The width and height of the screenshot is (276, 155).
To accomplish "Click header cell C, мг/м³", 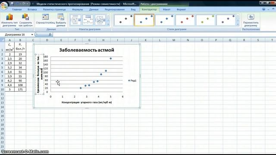I will coord(9,47).
